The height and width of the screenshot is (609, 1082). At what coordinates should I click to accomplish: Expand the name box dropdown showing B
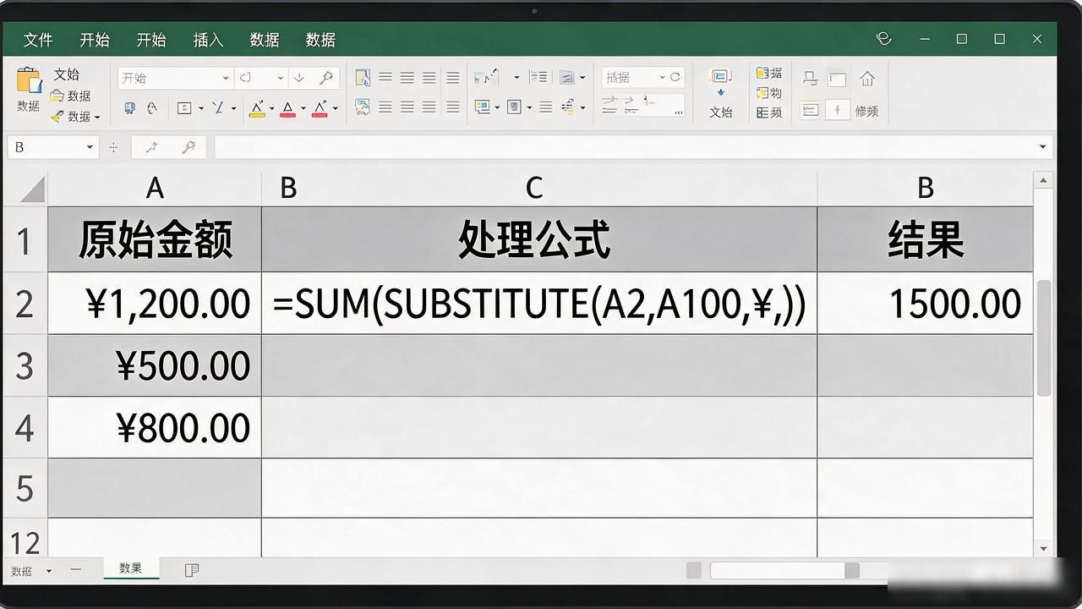[x=90, y=147]
